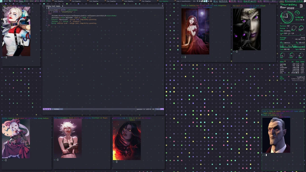Click the CPU usage ring gauge in conky

[x=294, y=28]
